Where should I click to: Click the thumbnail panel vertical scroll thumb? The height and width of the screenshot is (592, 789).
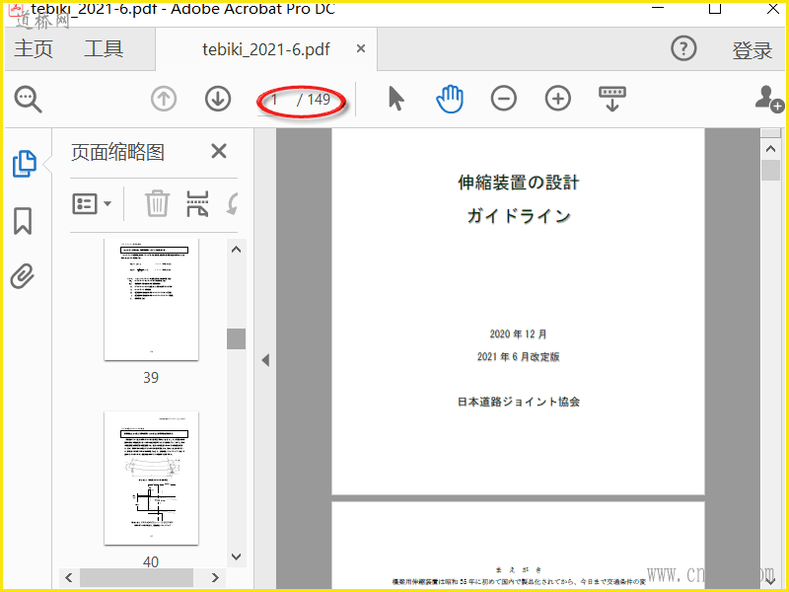(x=236, y=338)
